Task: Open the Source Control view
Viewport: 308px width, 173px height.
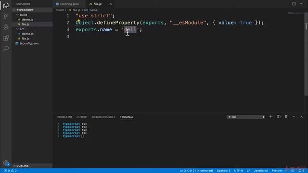Action: pos(6,16)
